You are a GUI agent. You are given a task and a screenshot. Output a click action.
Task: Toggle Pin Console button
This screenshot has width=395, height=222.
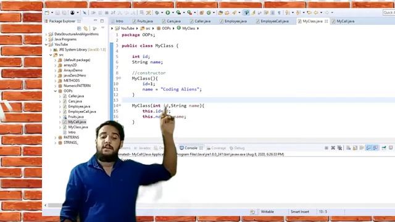point(384,148)
